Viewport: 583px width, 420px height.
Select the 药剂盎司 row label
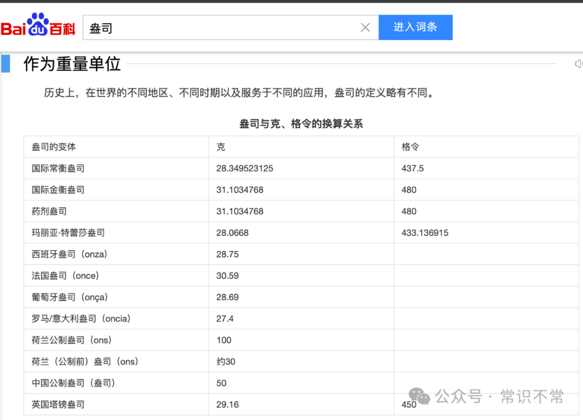click(x=49, y=212)
